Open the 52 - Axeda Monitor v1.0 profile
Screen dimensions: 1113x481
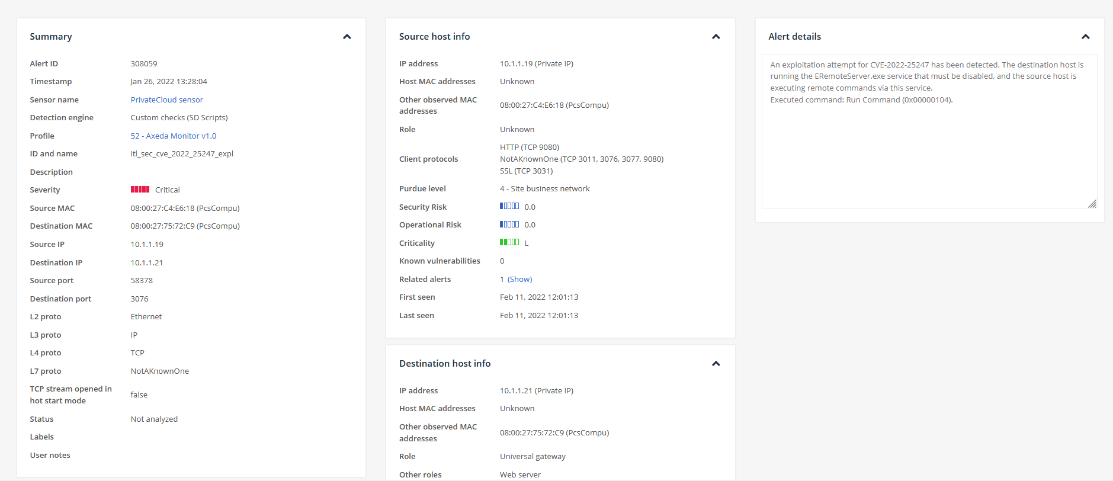(173, 136)
